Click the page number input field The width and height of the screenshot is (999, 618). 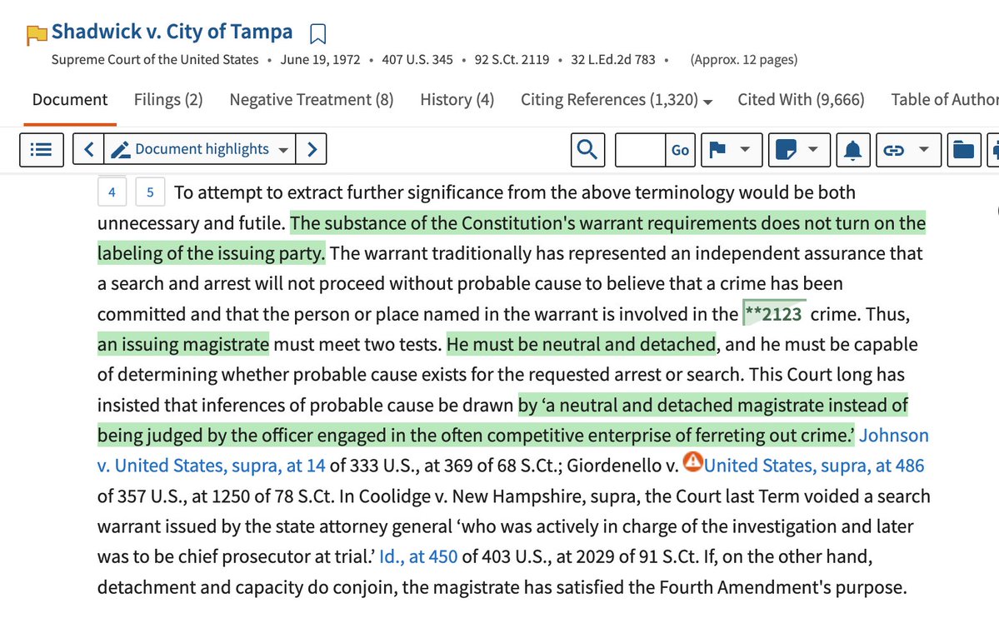(x=640, y=150)
